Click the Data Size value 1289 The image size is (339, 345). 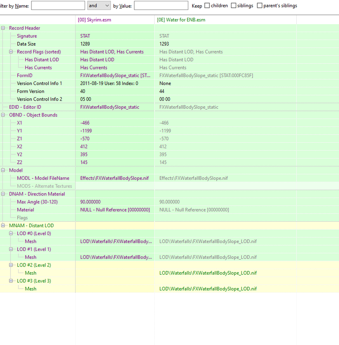[x=85, y=44]
